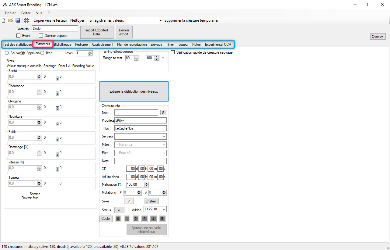Screen dimensions: 390x250
Task: Click the Import Exported Data button
Action: 96,32
